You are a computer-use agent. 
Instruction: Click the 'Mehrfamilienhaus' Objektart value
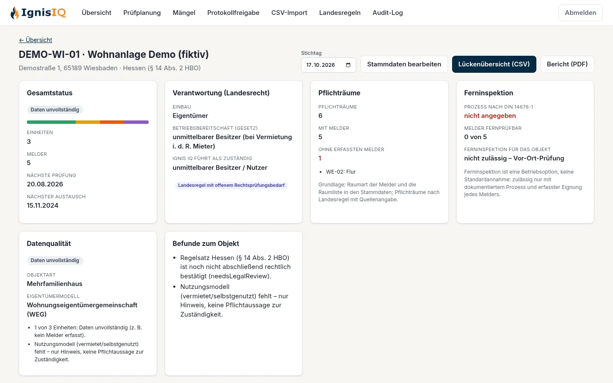(54, 284)
